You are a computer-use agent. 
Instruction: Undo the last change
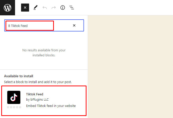point(45,8)
